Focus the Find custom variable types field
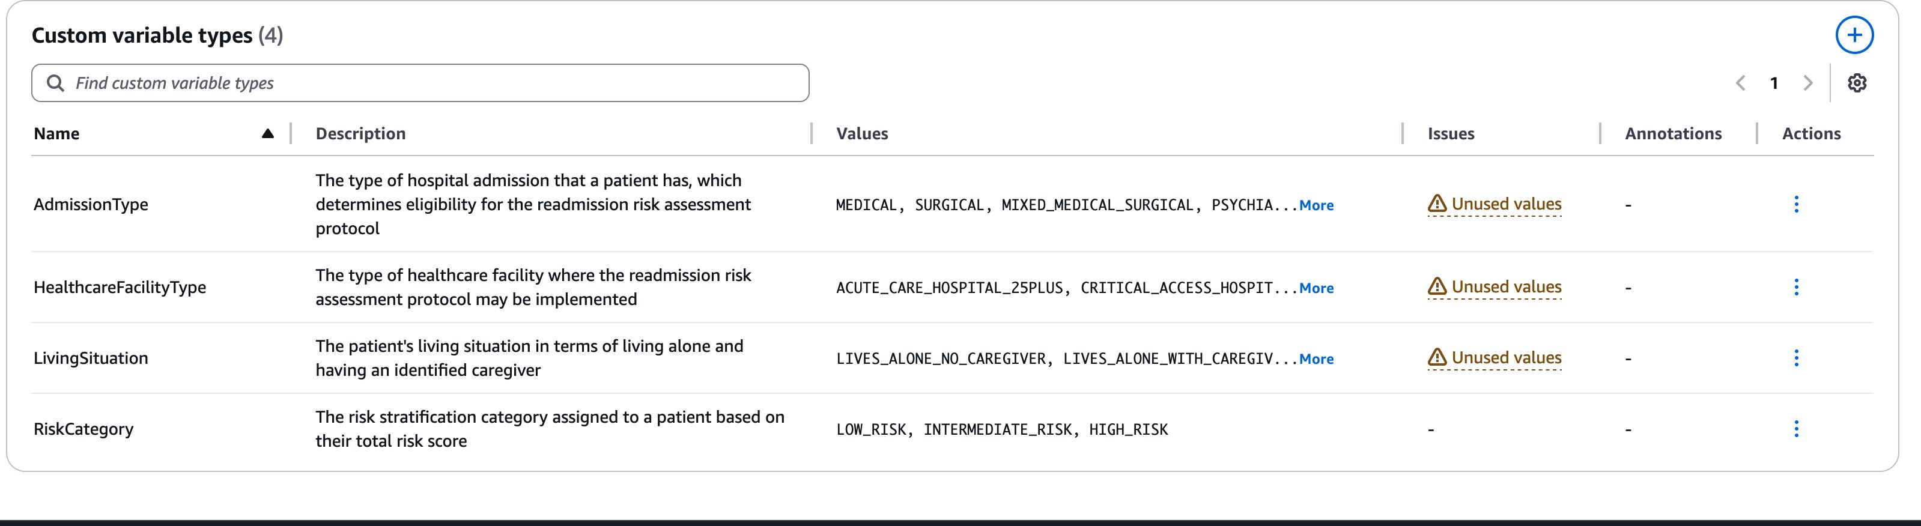Viewport: 1921px width, 526px height. click(x=432, y=83)
